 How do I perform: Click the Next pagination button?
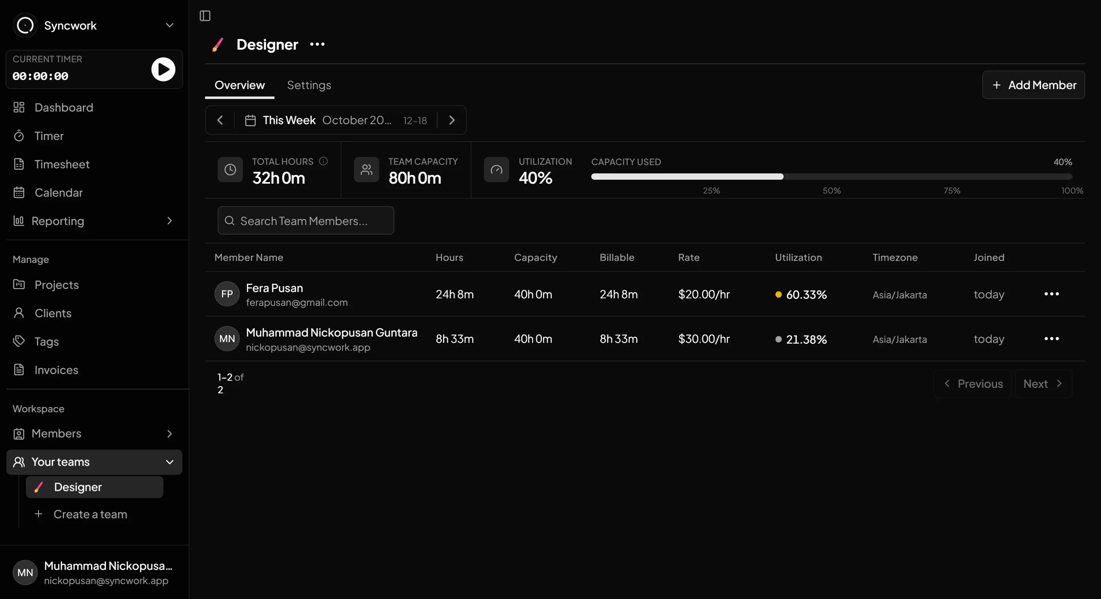point(1043,384)
